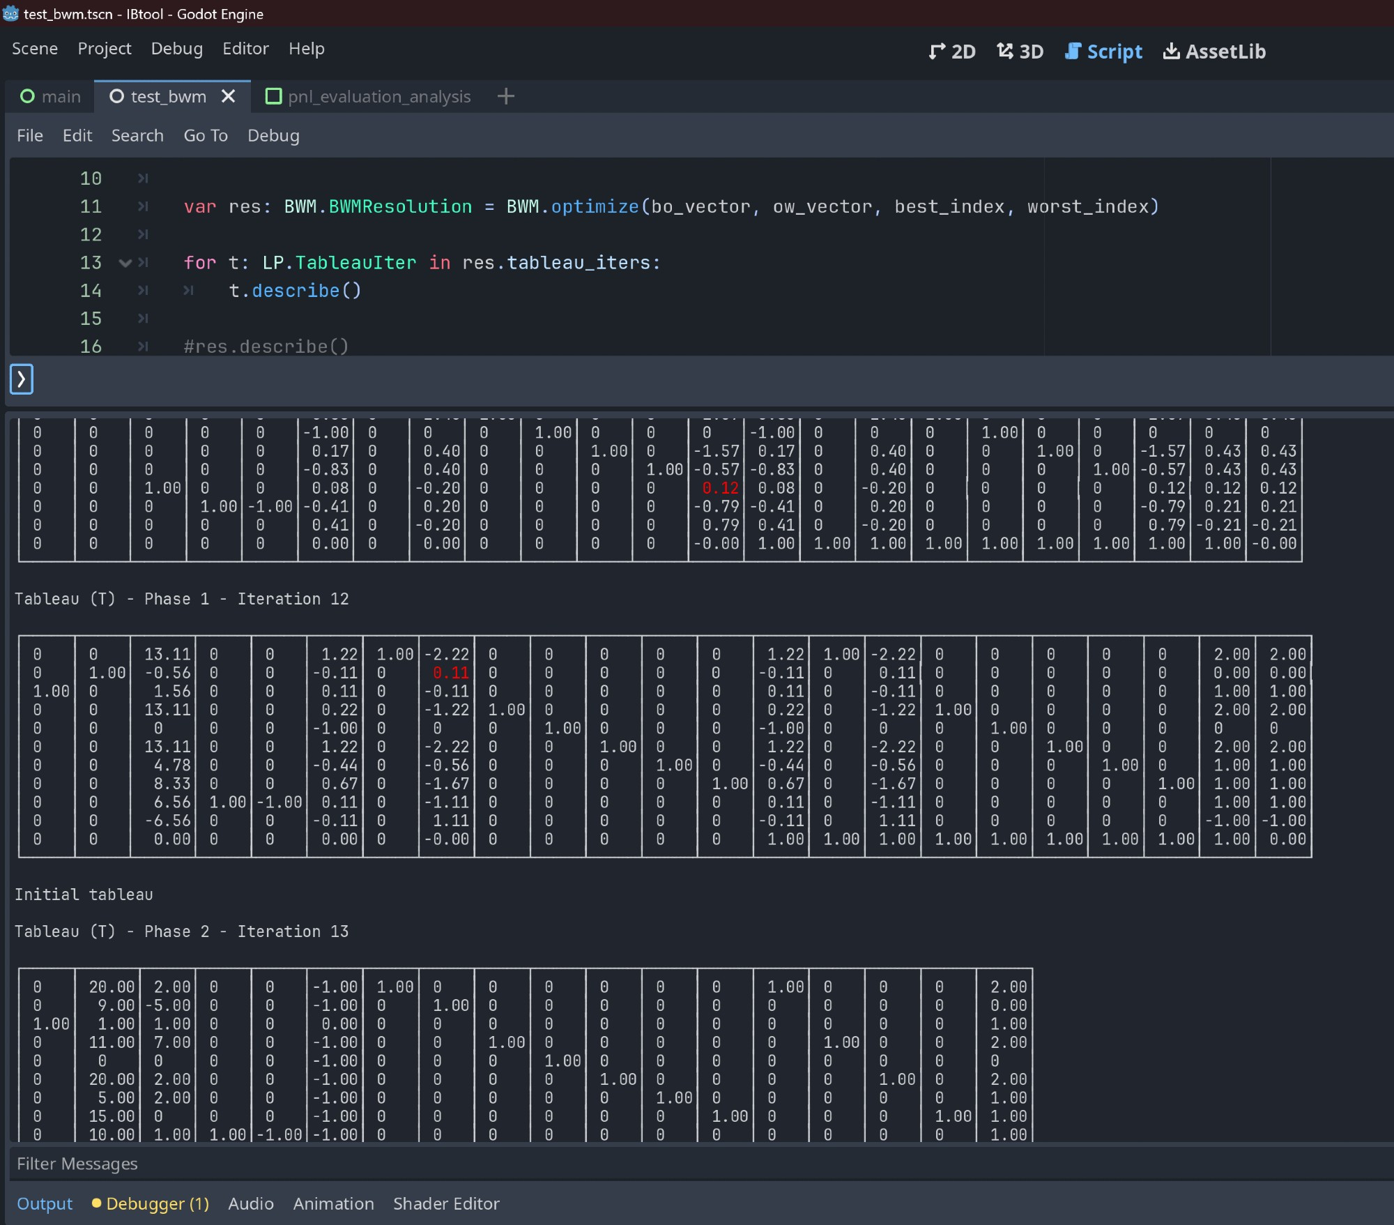
Task: Click 'Tableau (T) - Phase 1 - Iteration 12' text
Action: pyautogui.click(x=182, y=599)
